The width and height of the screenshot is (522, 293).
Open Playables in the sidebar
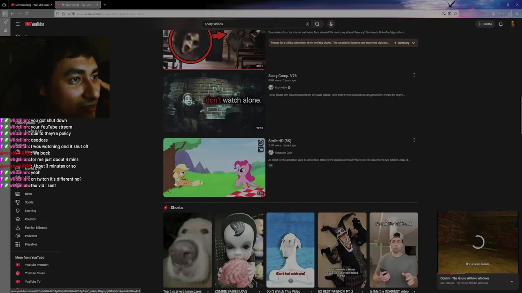point(31,244)
